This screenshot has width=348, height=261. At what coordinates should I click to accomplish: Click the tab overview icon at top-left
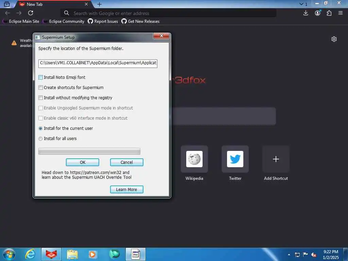point(7,4)
